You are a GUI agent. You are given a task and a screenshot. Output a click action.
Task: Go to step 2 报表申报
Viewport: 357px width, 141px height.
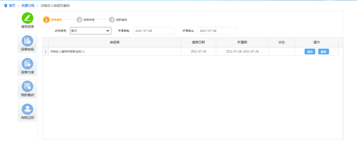click(x=79, y=20)
